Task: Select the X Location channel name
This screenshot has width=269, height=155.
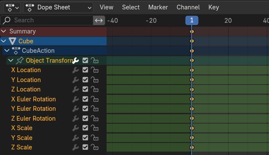Action: pos(26,70)
